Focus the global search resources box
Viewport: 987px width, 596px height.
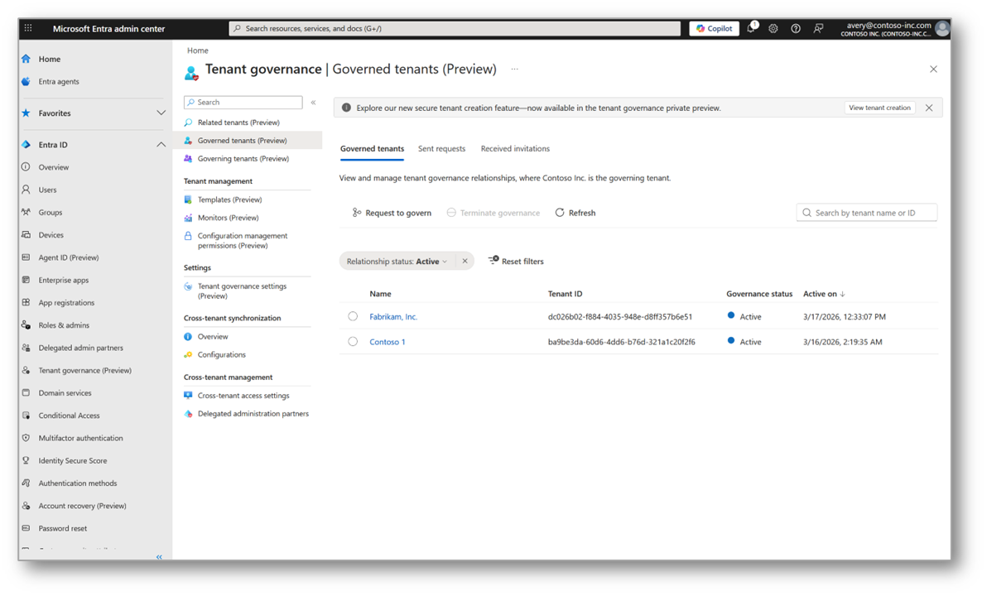click(x=455, y=28)
